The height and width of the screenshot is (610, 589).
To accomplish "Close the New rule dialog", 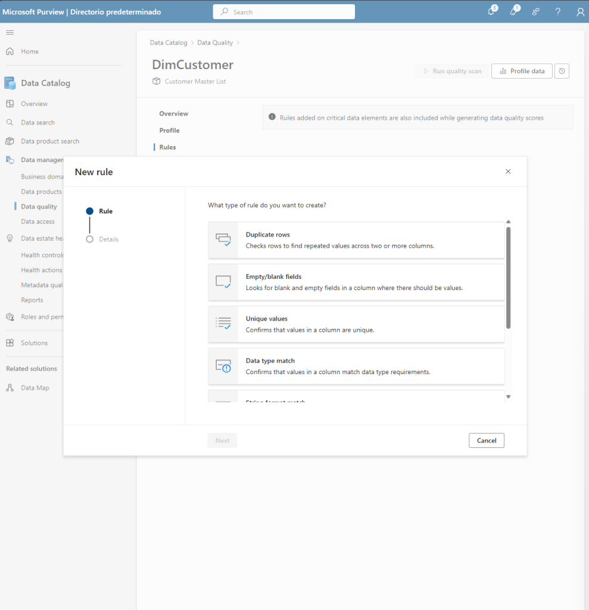I will [508, 172].
